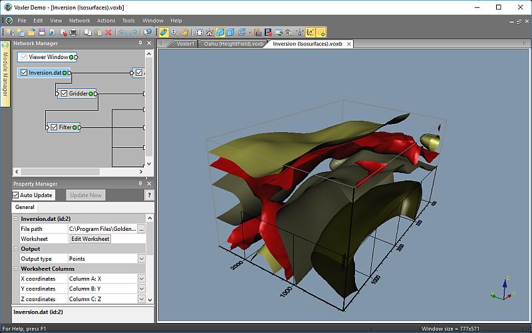
Task: Click the red Delete X icon
Action: tap(108, 32)
